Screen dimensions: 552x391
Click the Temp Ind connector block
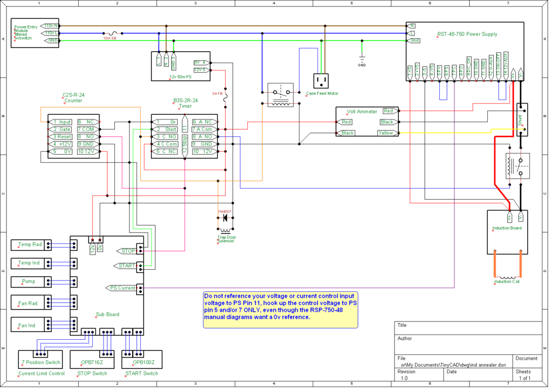(31, 263)
